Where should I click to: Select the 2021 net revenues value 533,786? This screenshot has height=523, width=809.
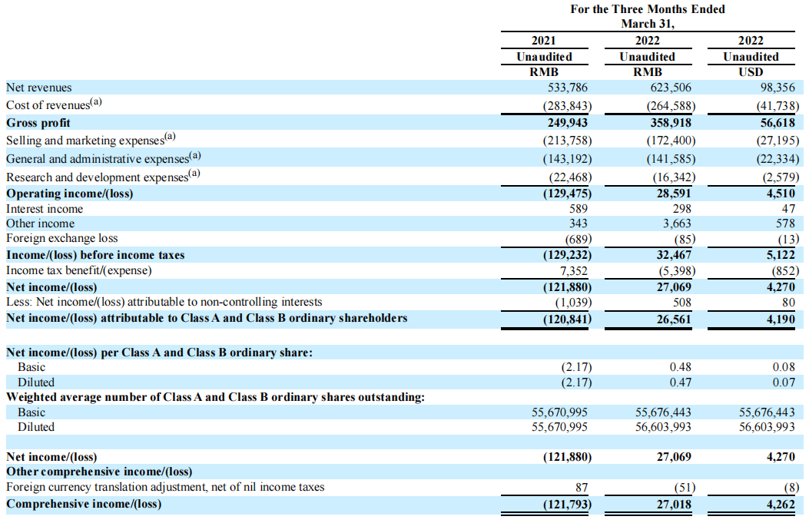(565, 88)
